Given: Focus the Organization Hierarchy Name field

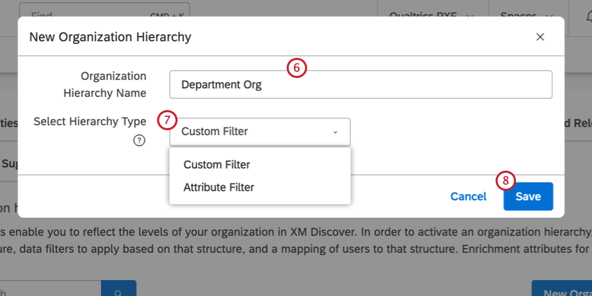Looking at the screenshot, I should coord(360,84).
